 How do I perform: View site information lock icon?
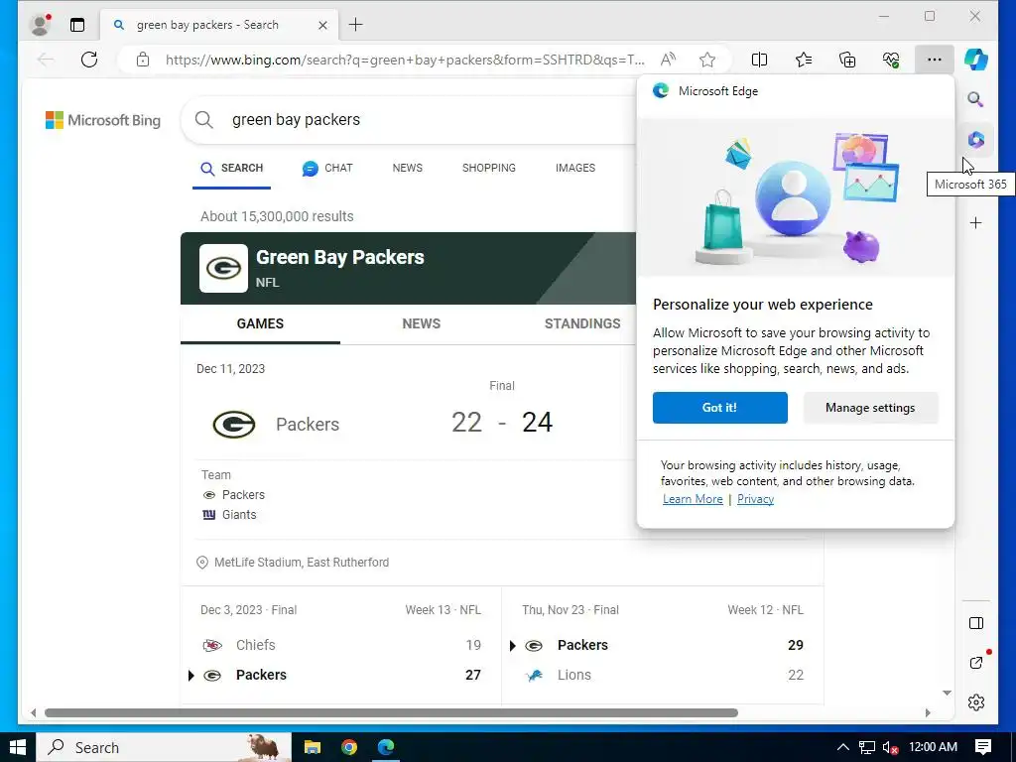click(143, 60)
